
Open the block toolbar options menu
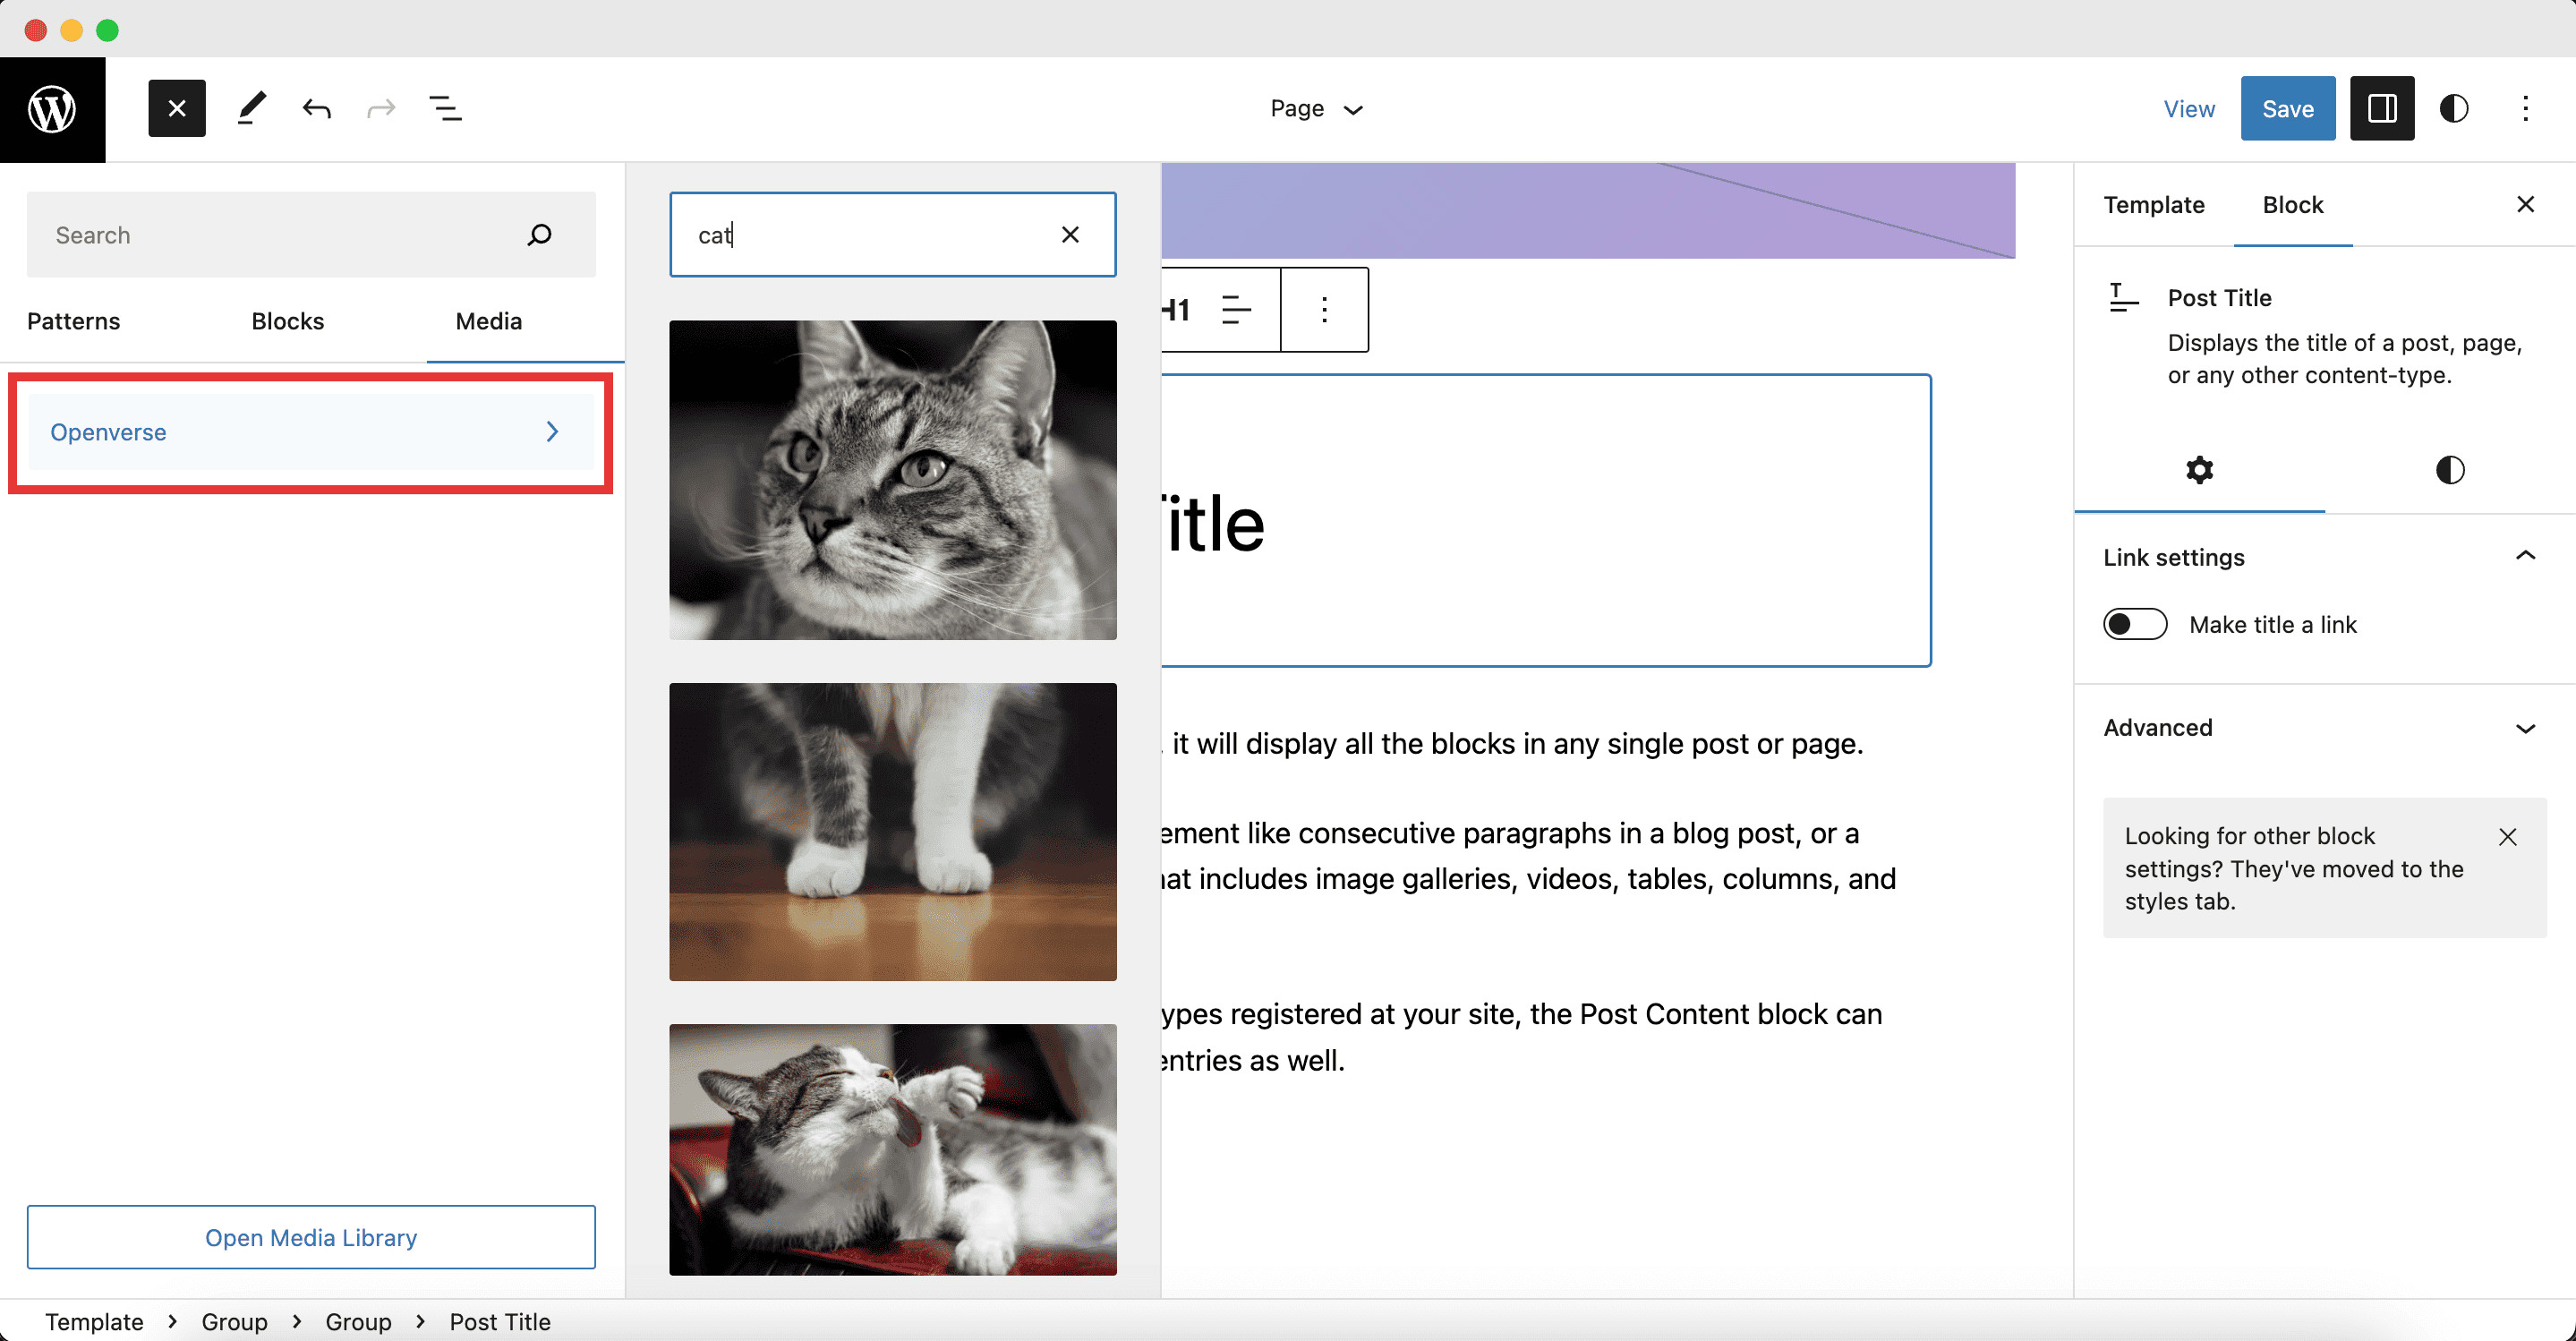[1325, 310]
